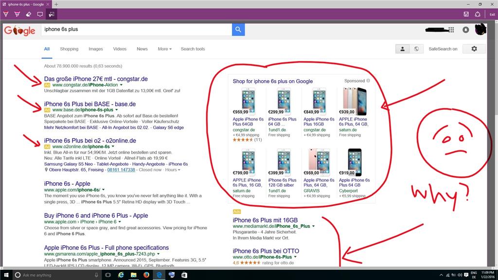Open Action Center notifications icon
Image resolution: width=498 pixels, height=280 pixels.
466,275
